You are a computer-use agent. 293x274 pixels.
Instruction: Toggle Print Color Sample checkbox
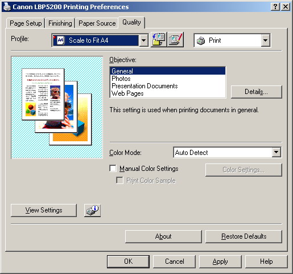coord(119,180)
